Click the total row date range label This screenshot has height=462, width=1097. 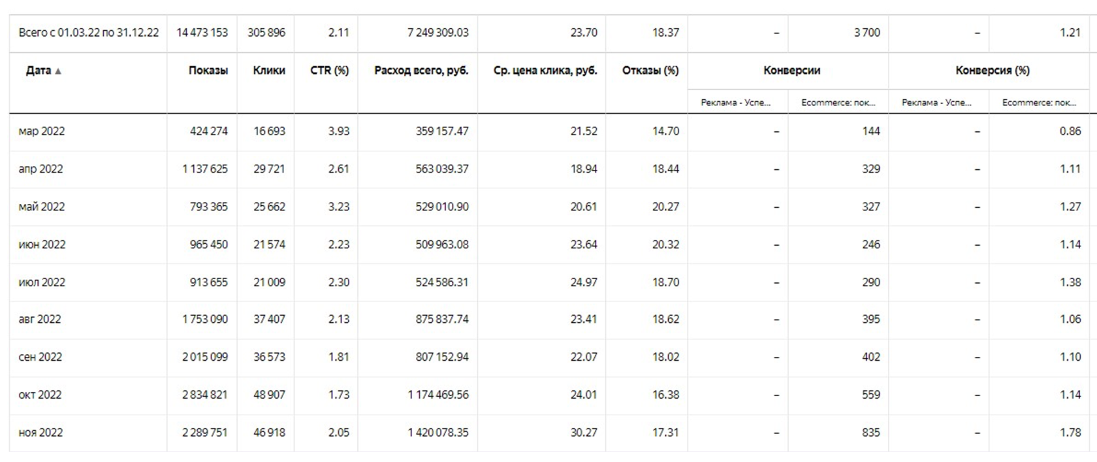click(x=88, y=33)
